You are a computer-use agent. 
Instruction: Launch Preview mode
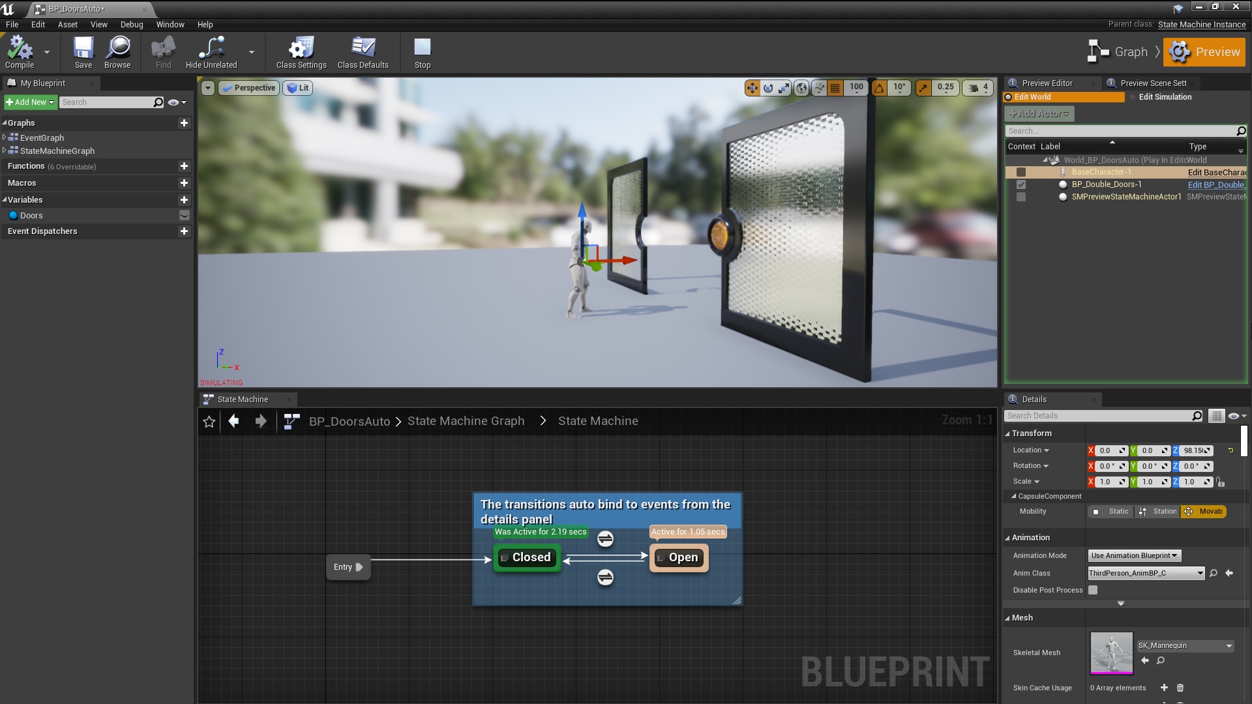pyautogui.click(x=1205, y=52)
